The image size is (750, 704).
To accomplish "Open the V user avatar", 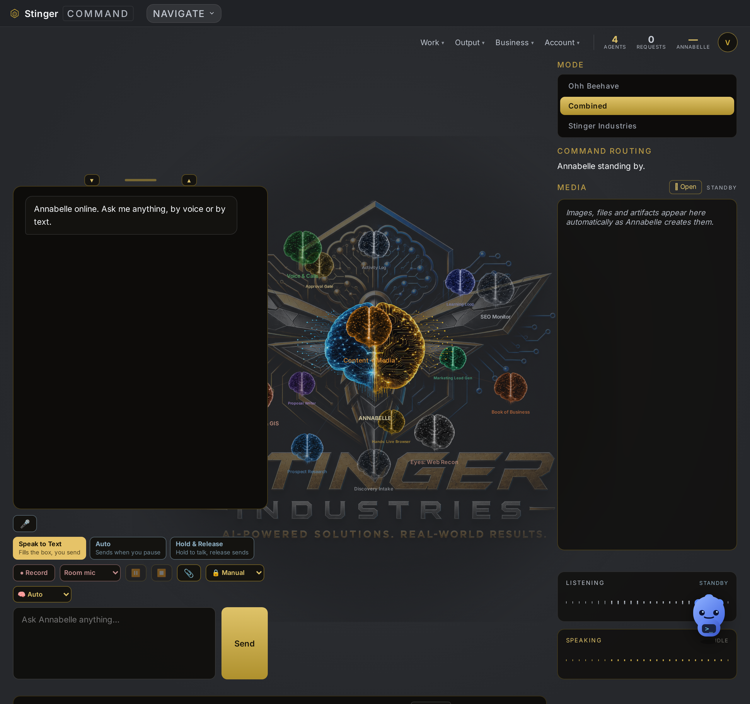I will tap(727, 42).
